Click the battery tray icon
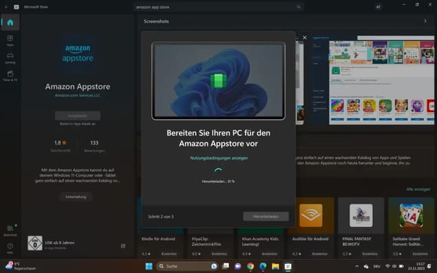The width and height of the screenshot is (437, 273). tap(402, 266)
